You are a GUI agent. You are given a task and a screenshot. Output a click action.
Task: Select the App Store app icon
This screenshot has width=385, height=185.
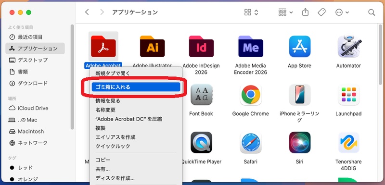(x=299, y=46)
